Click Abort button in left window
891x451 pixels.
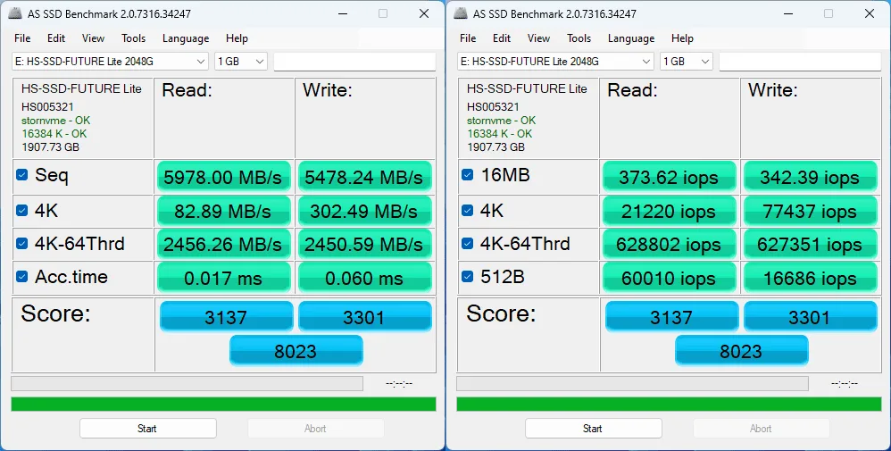(x=315, y=429)
